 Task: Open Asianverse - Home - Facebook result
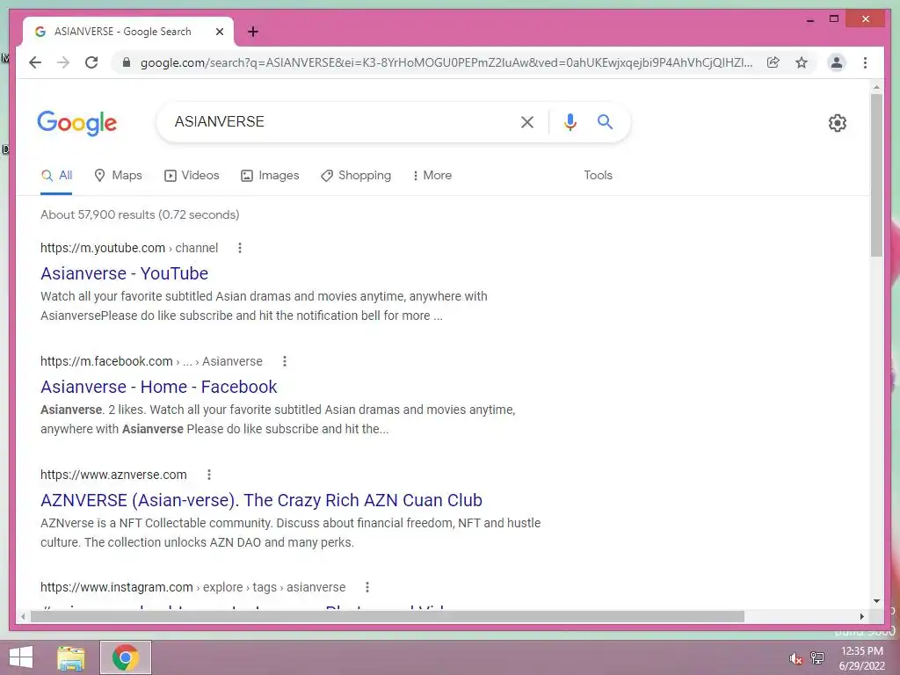click(x=158, y=387)
